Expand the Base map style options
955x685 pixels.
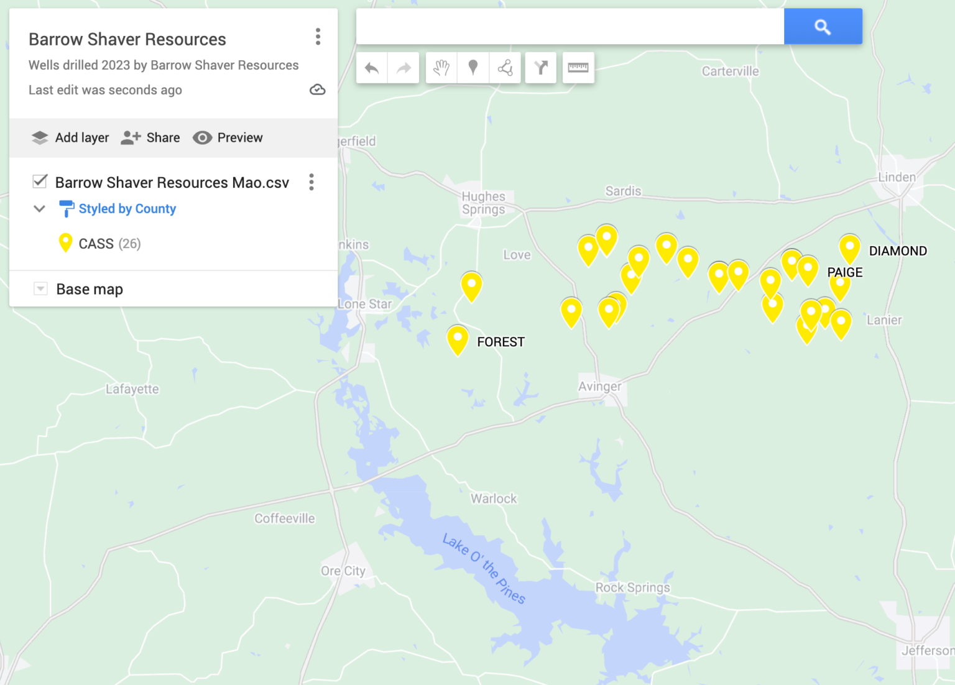[40, 288]
